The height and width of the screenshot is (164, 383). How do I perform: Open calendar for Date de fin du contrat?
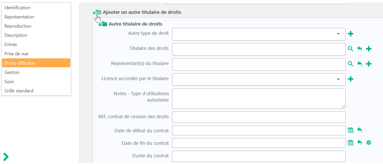[x=351, y=143]
